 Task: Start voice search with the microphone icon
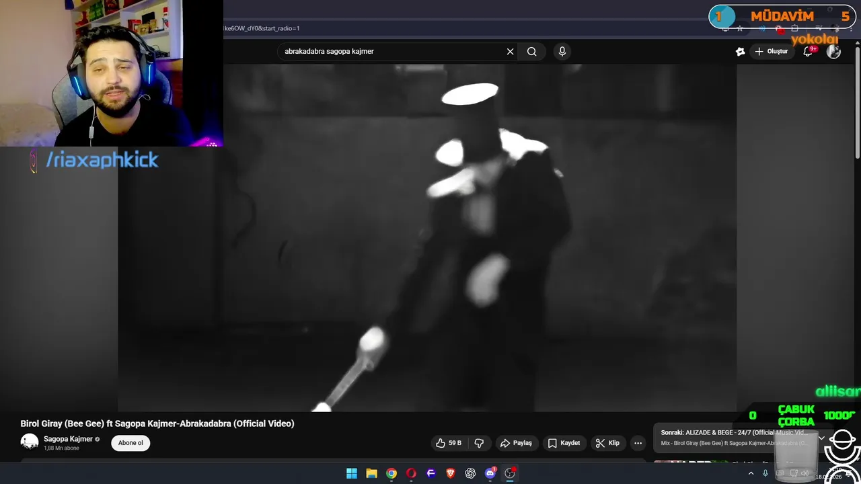(562, 51)
